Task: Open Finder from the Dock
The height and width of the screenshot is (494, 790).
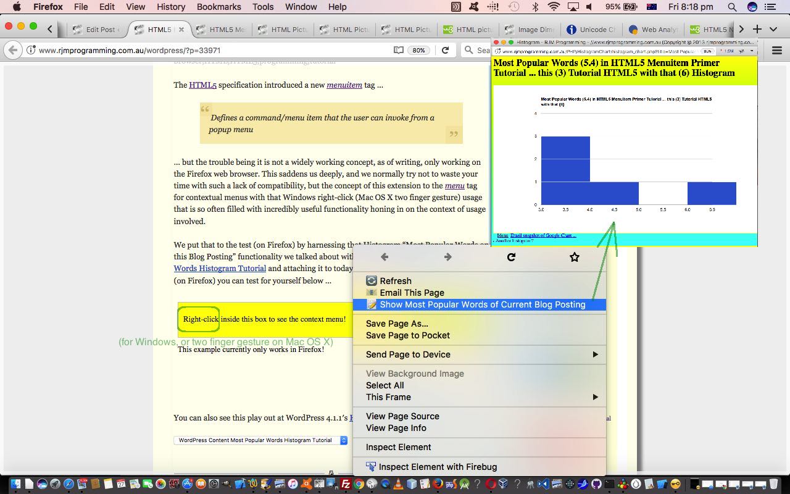Action: click(x=15, y=484)
